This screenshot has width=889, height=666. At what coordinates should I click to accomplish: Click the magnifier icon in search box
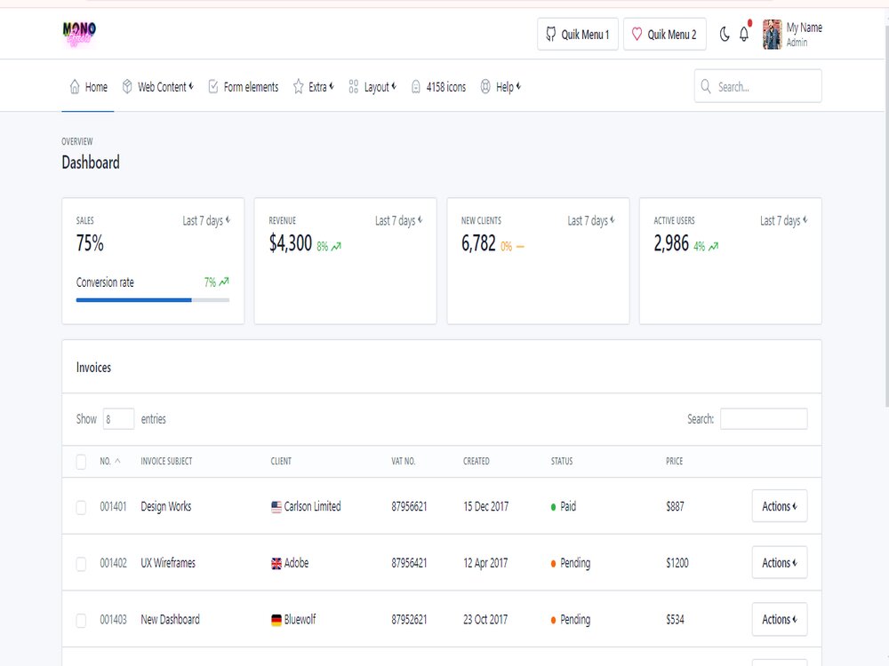[x=706, y=86]
